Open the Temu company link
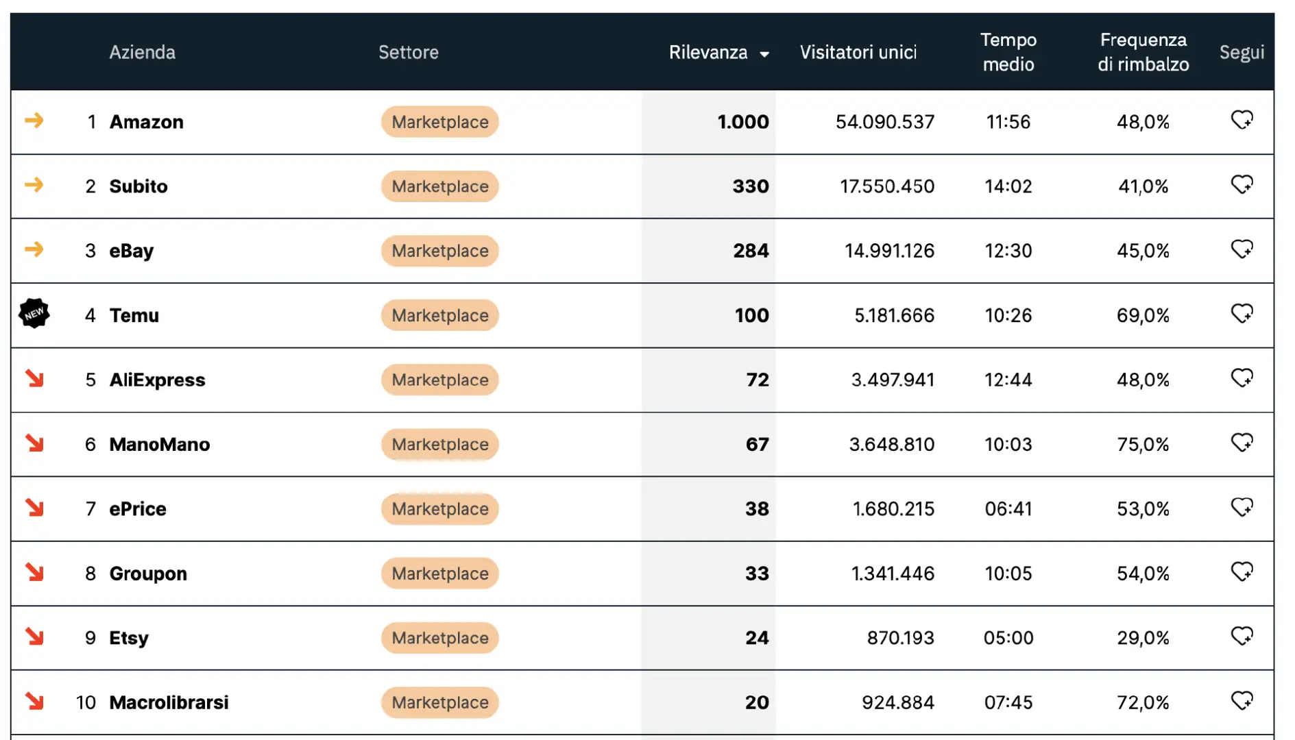 (x=134, y=315)
